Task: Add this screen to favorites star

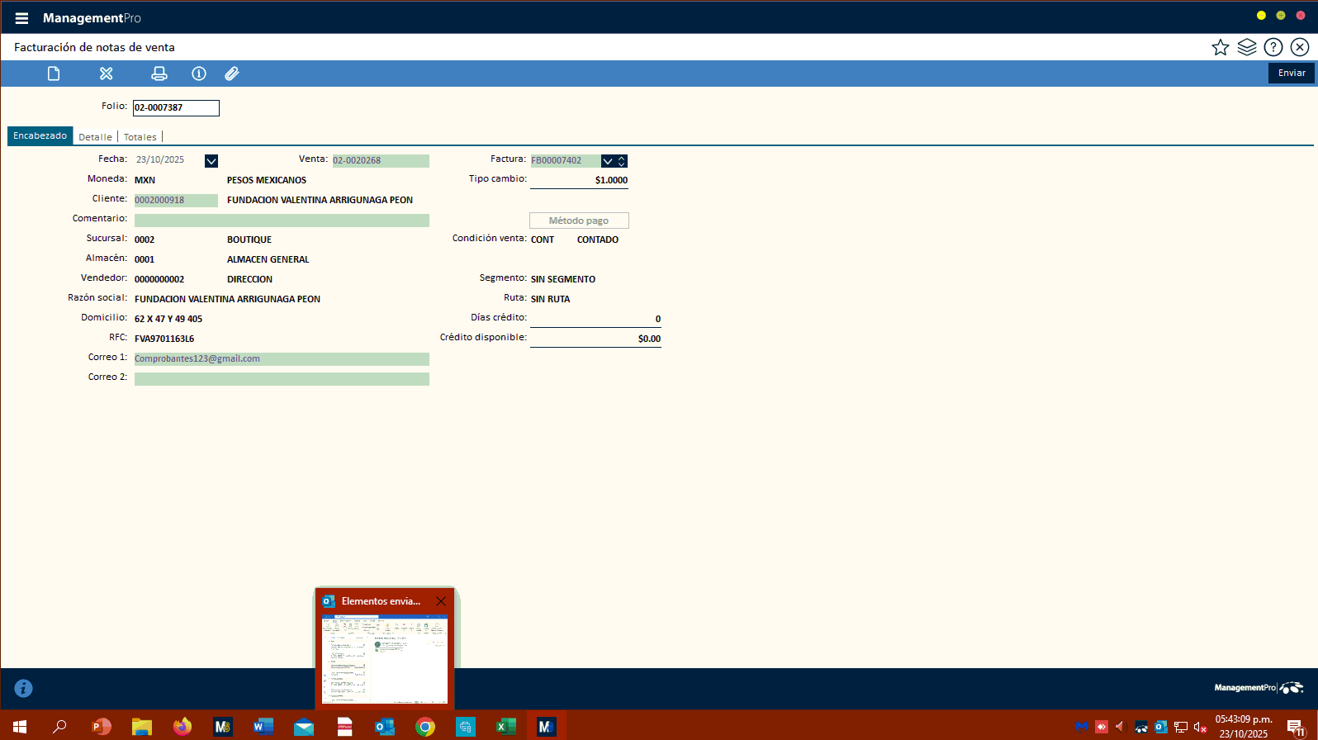Action: coord(1220,47)
